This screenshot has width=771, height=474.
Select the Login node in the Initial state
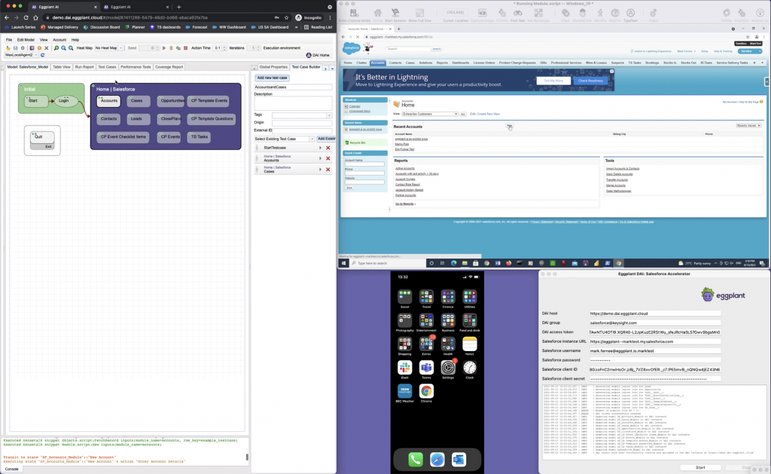click(x=64, y=100)
